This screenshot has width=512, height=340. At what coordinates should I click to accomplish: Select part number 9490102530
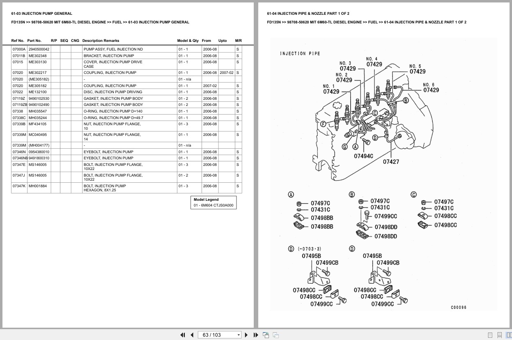tap(39, 99)
